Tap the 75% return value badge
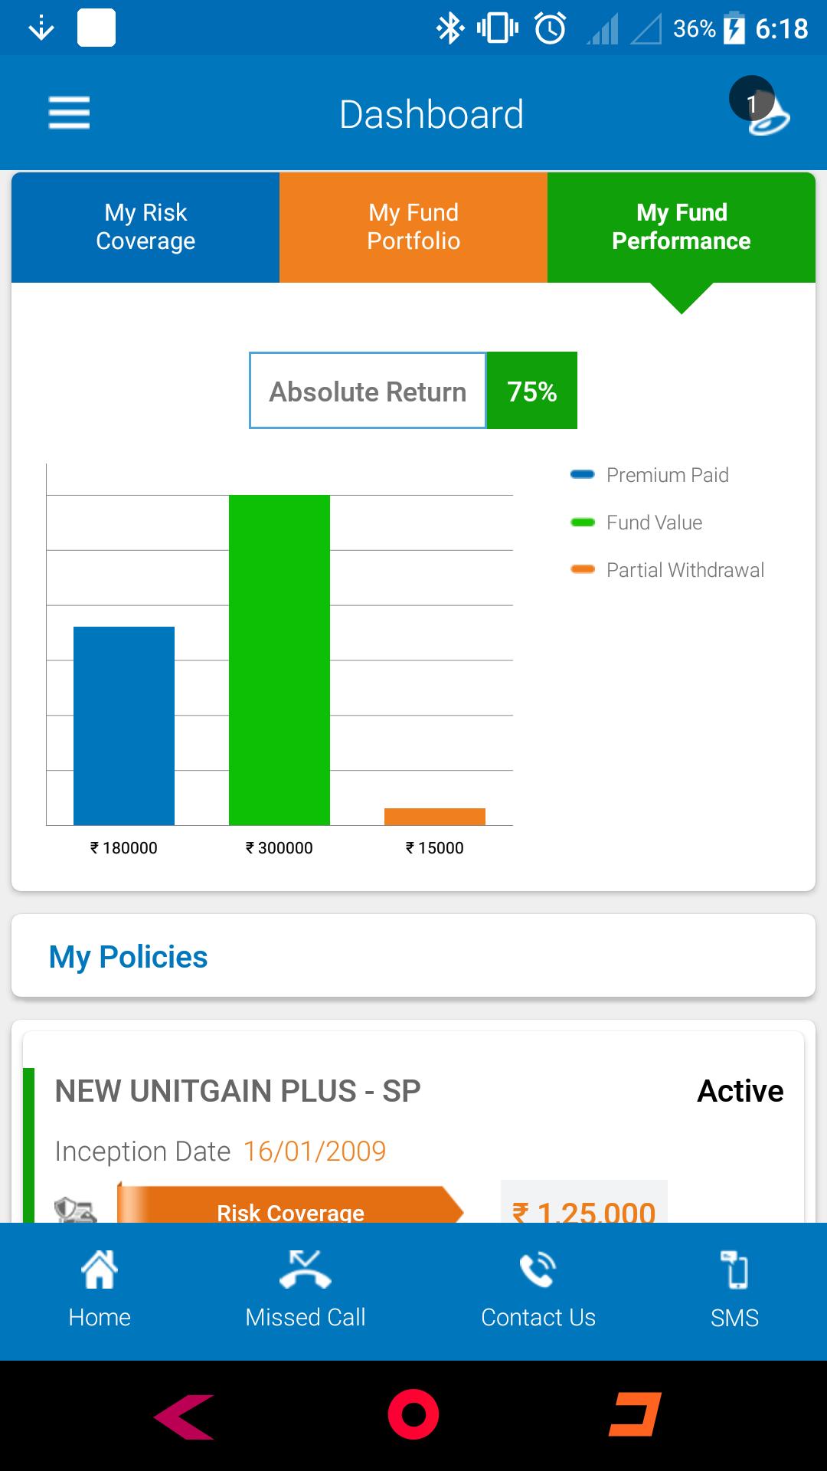This screenshot has height=1471, width=827. pyautogui.click(x=531, y=391)
